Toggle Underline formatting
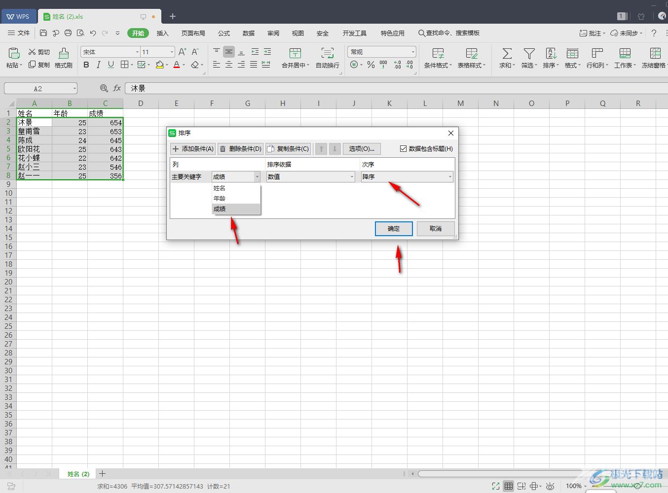Viewport: 668px width, 493px height. pos(111,65)
